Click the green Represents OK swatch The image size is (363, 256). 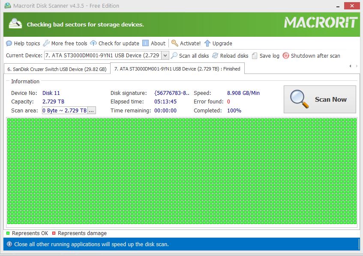click(8, 233)
